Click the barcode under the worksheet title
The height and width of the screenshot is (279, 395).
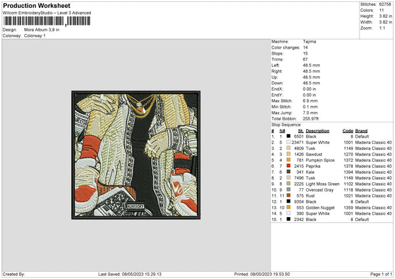pos(47,21)
